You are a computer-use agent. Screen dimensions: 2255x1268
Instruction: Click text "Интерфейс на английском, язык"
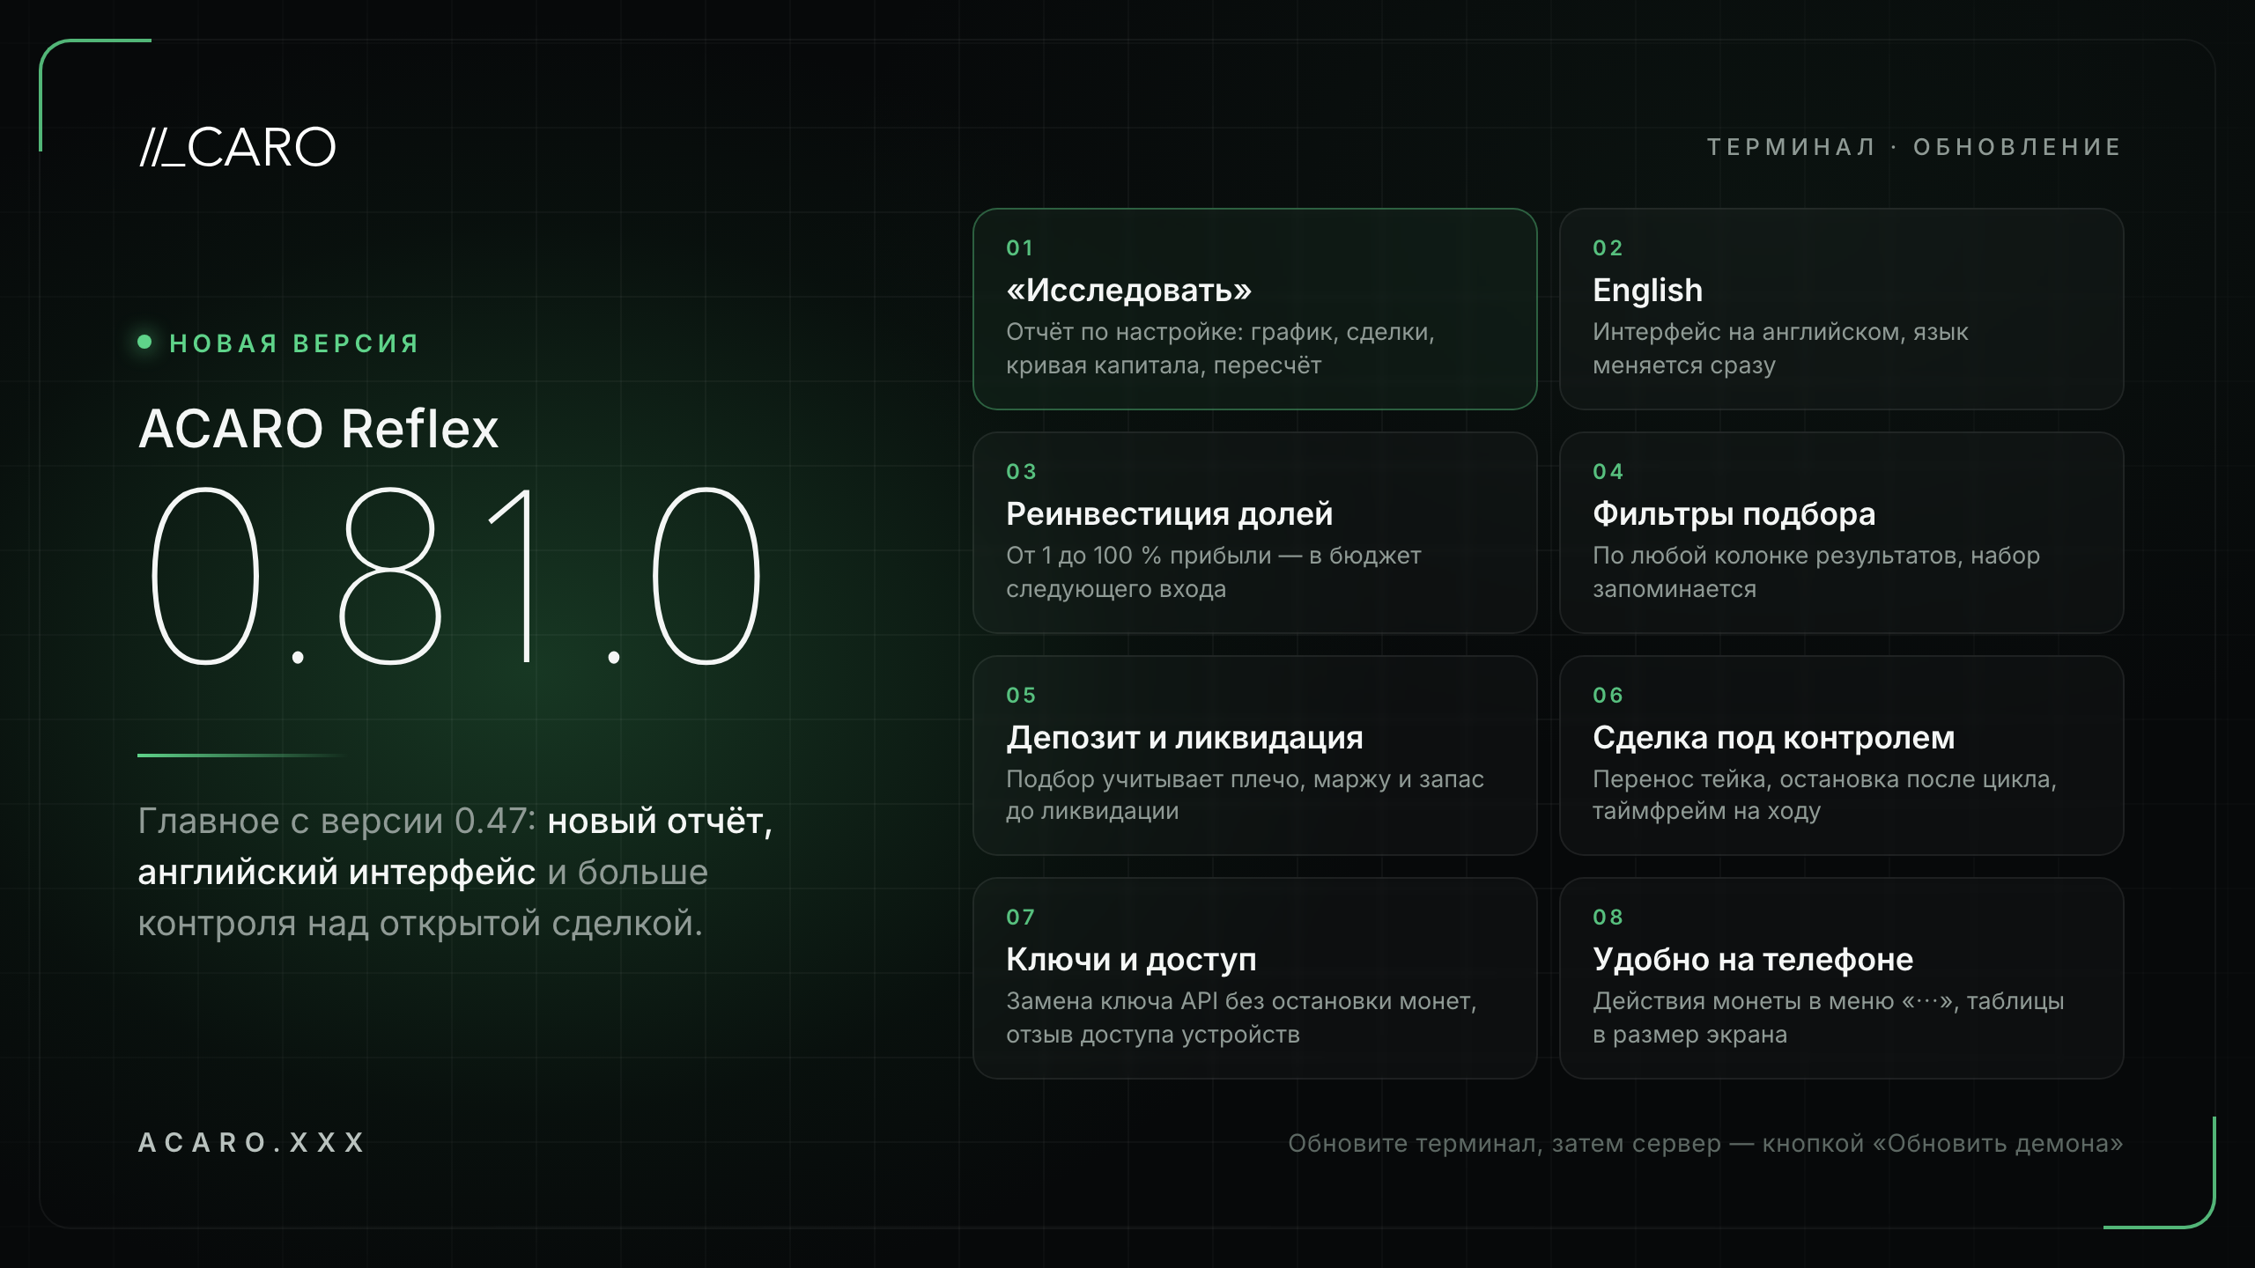pos(1780,333)
